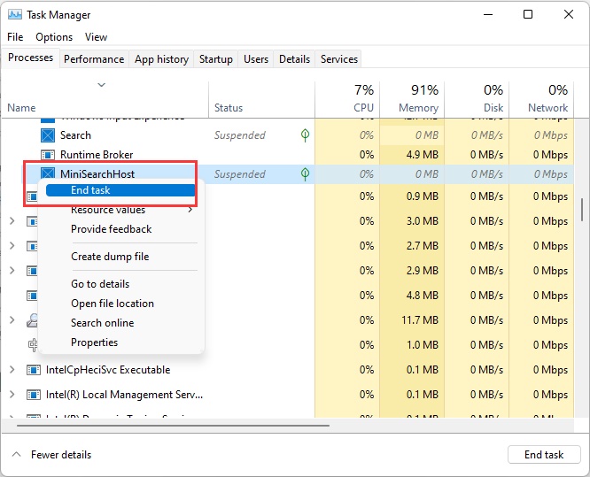Sort by the Status column header
The image size is (590, 477).
click(x=229, y=108)
